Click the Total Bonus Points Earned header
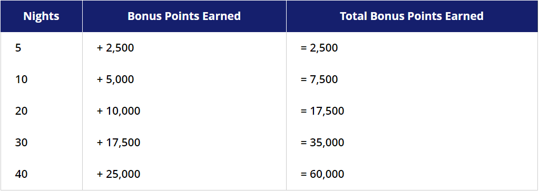 (x=412, y=16)
